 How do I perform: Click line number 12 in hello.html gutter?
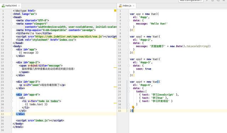pyautogui.click(x=2, y=46)
